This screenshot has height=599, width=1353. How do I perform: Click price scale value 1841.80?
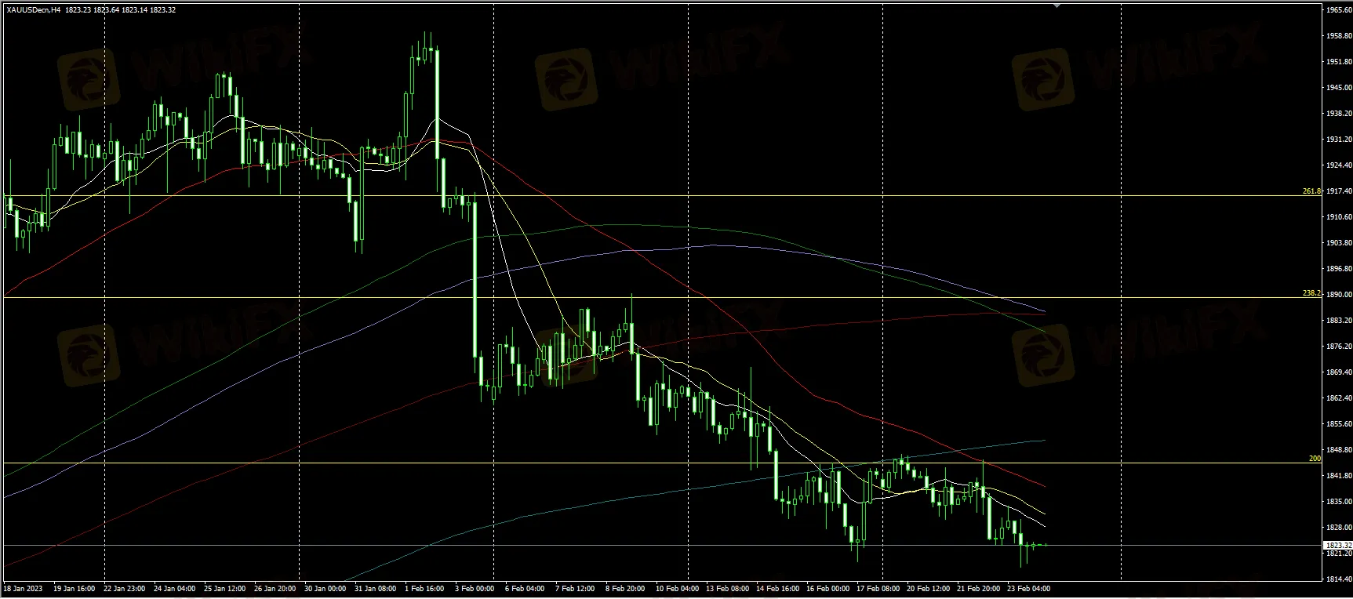(x=1337, y=475)
